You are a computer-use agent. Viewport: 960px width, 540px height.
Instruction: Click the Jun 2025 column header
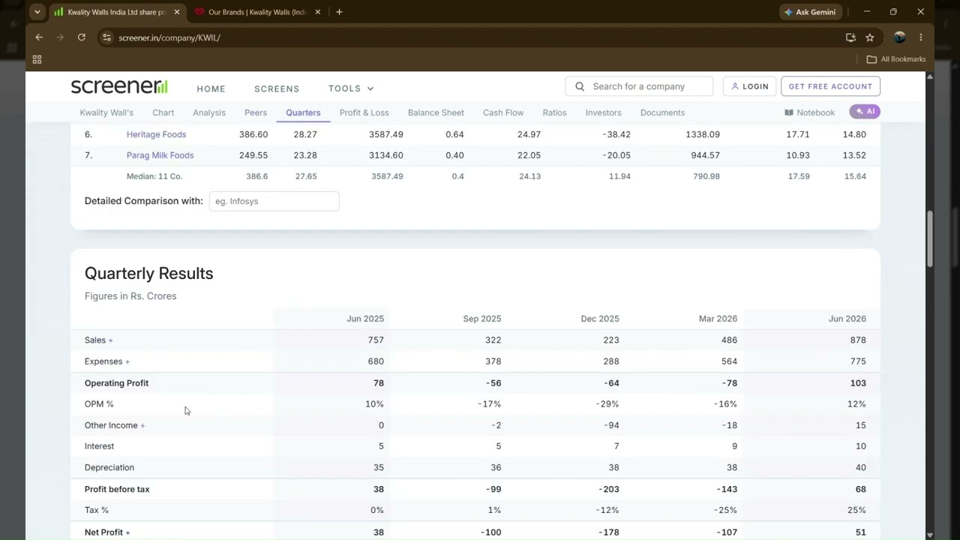click(x=365, y=319)
